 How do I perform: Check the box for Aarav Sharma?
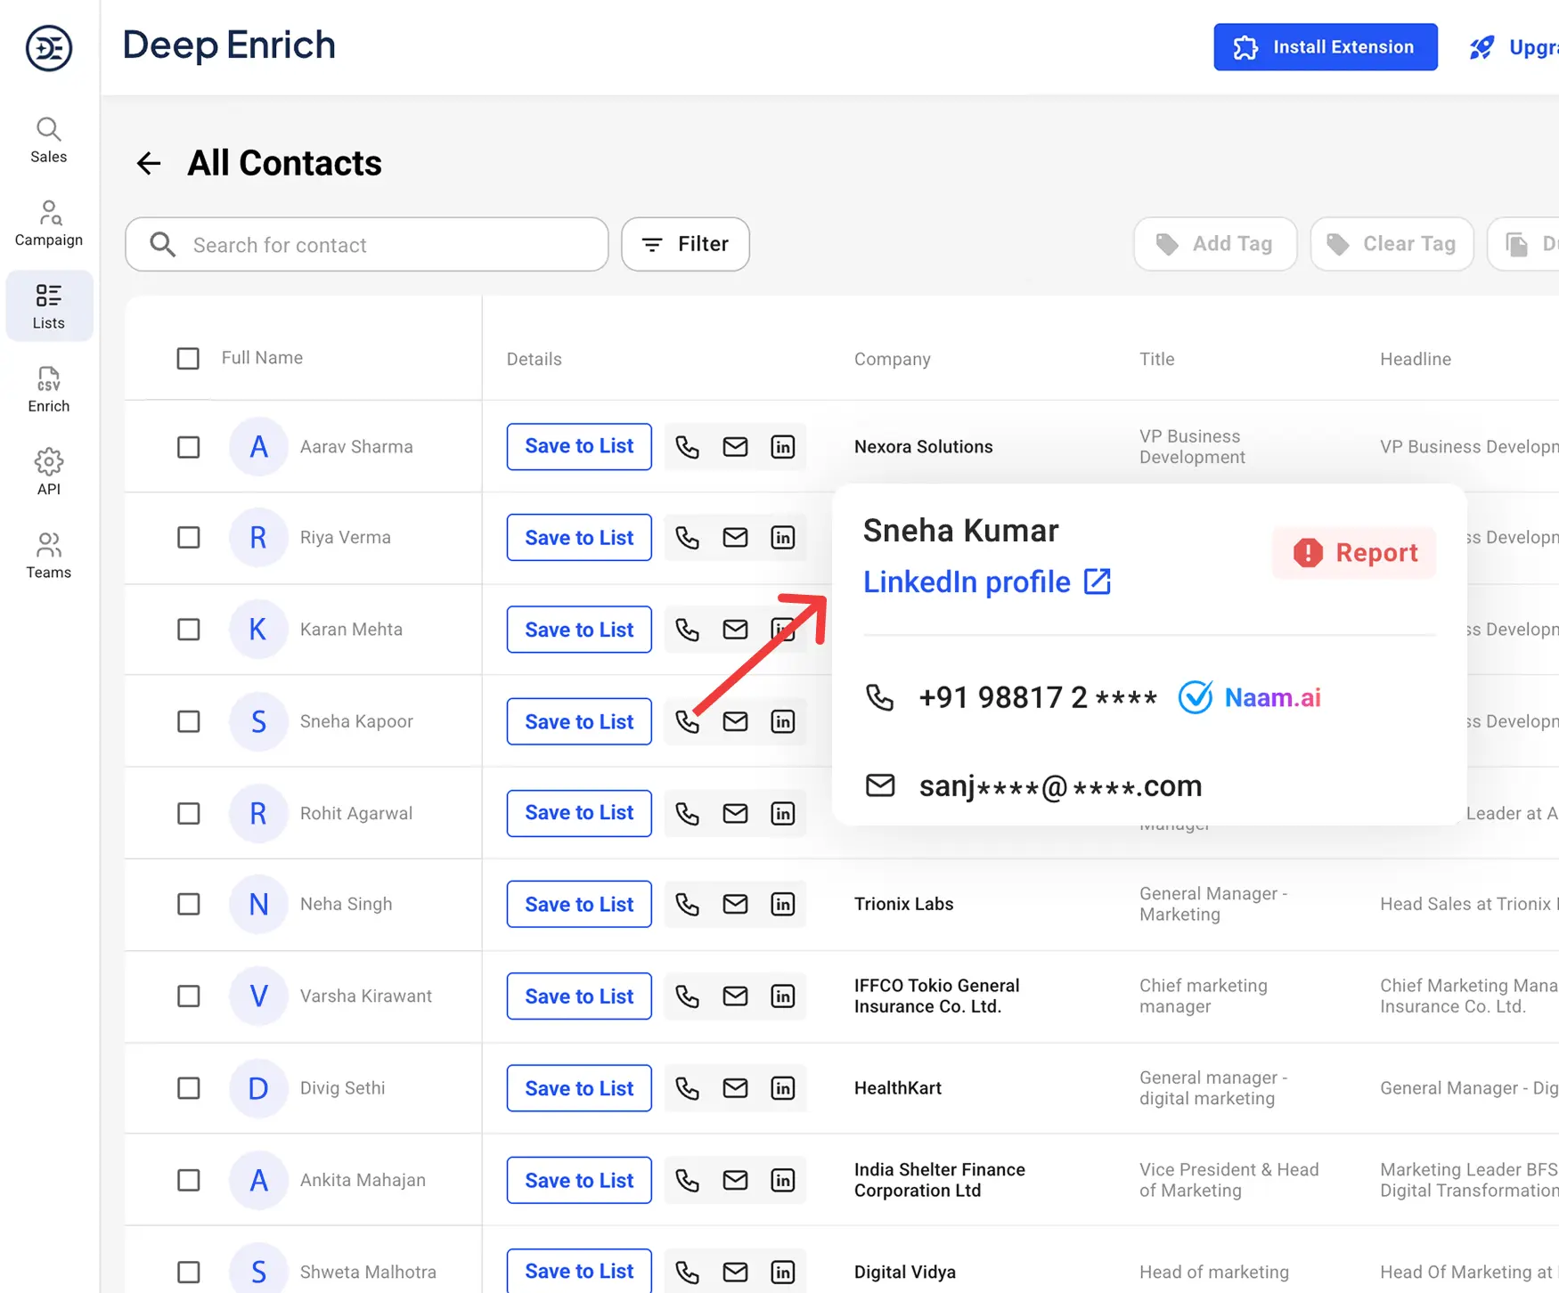188,447
